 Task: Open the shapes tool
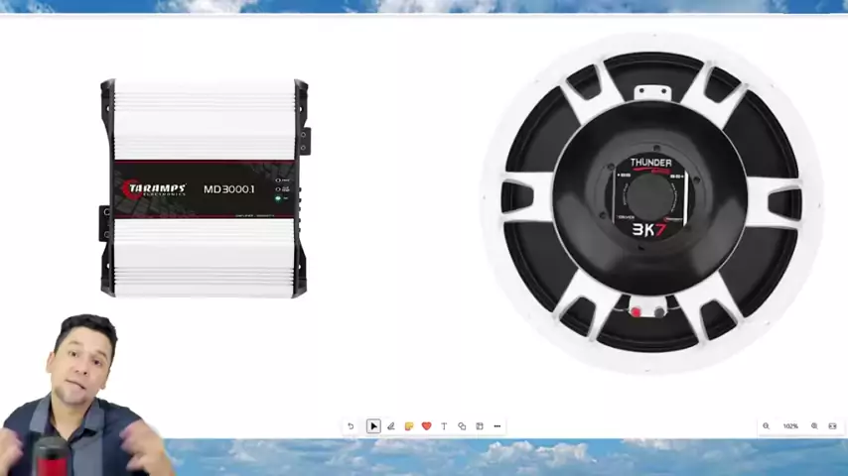pos(462,426)
